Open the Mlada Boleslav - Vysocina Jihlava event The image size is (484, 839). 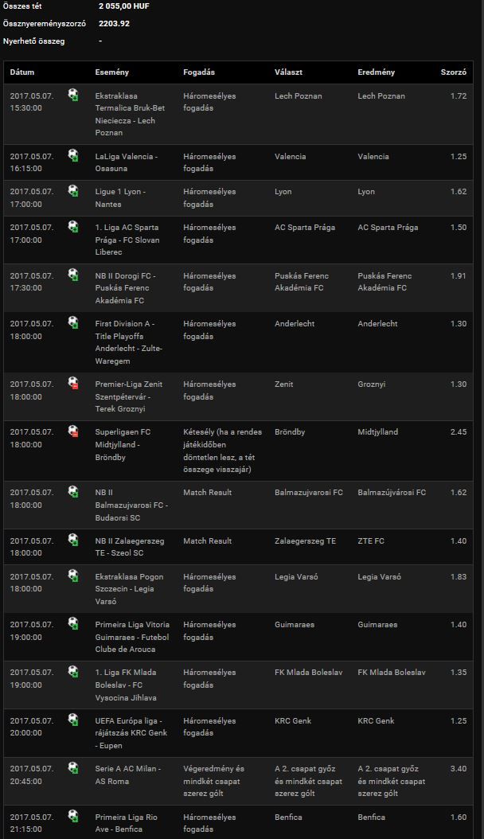(127, 685)
